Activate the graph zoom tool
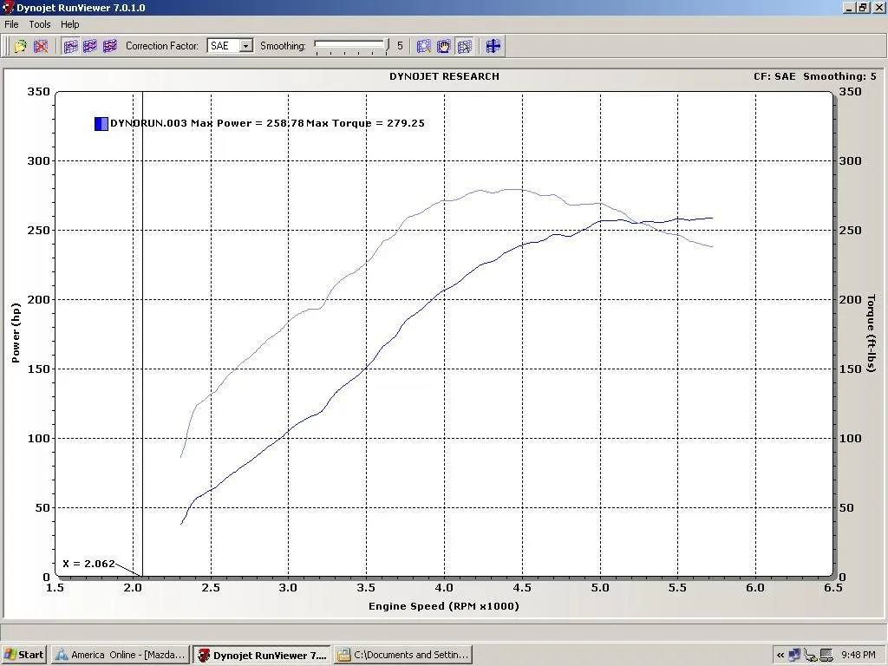 (x=423, y=46)
